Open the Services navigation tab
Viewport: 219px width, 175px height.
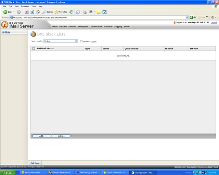[108, 27]
